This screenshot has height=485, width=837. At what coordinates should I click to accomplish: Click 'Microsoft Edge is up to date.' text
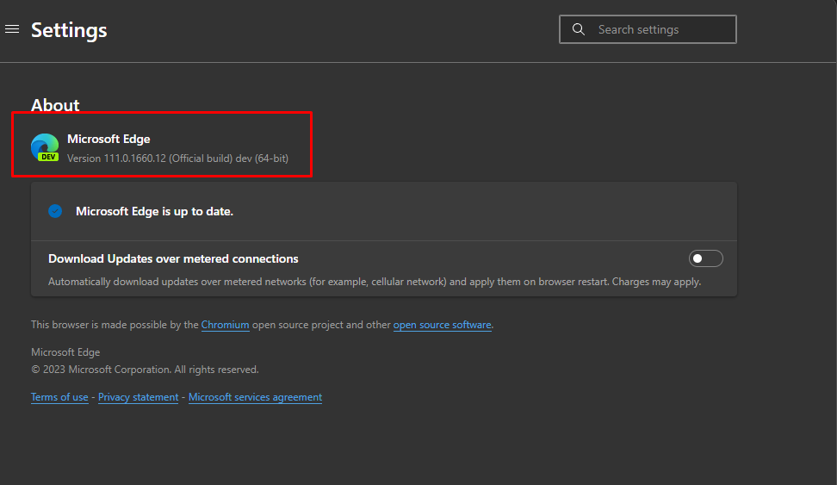click(x=154, y=212)
